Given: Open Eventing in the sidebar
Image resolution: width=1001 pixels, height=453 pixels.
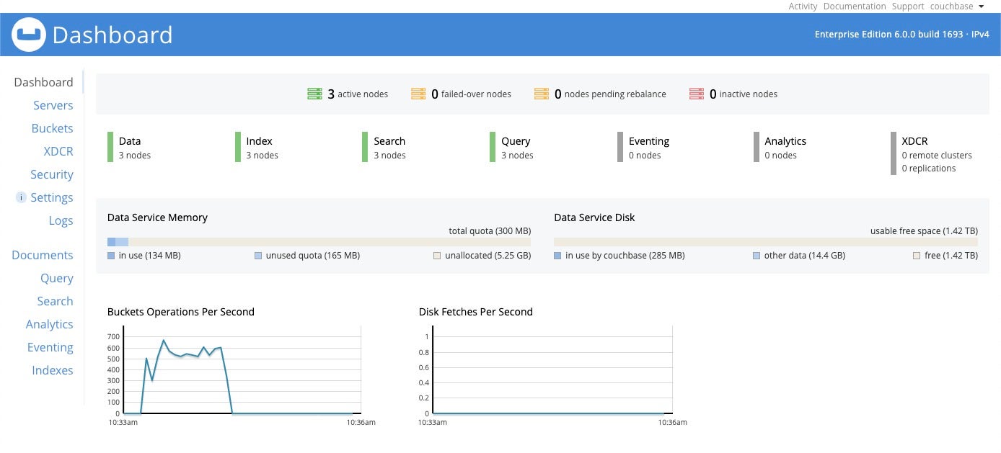Looking at the screenshot, I should pyautogui.click(x=50, y=347).
